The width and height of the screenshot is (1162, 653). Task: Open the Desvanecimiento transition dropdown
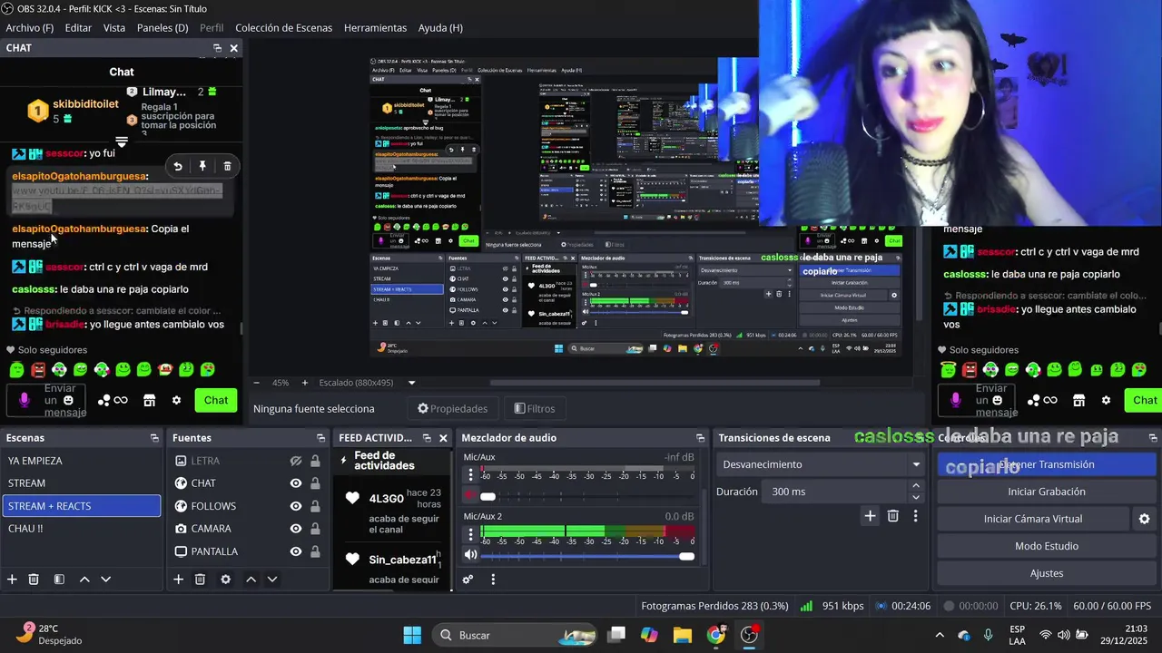coord(821,464)
